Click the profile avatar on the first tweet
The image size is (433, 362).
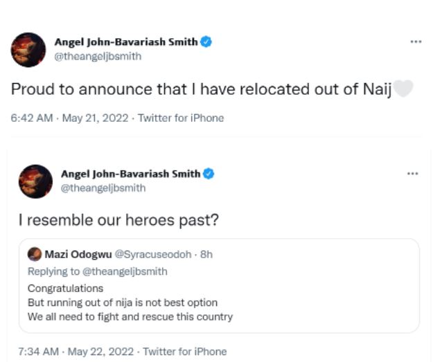pyautogui.click(x=28, y=49)
